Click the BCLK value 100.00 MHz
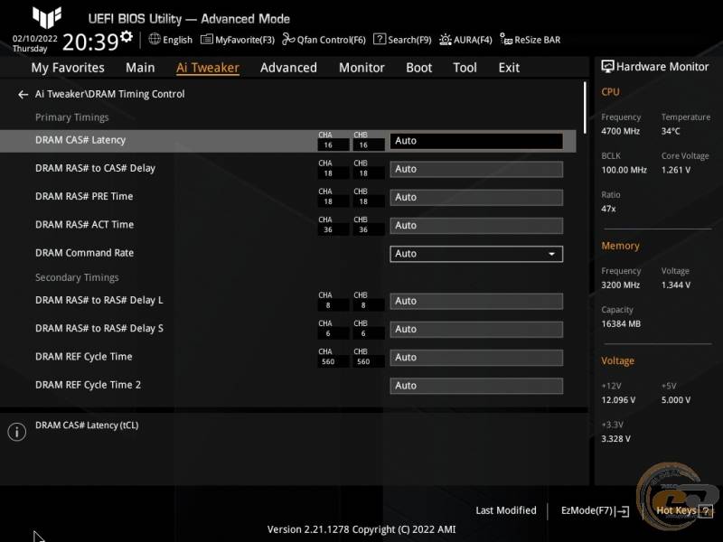 tap(624, 170)
